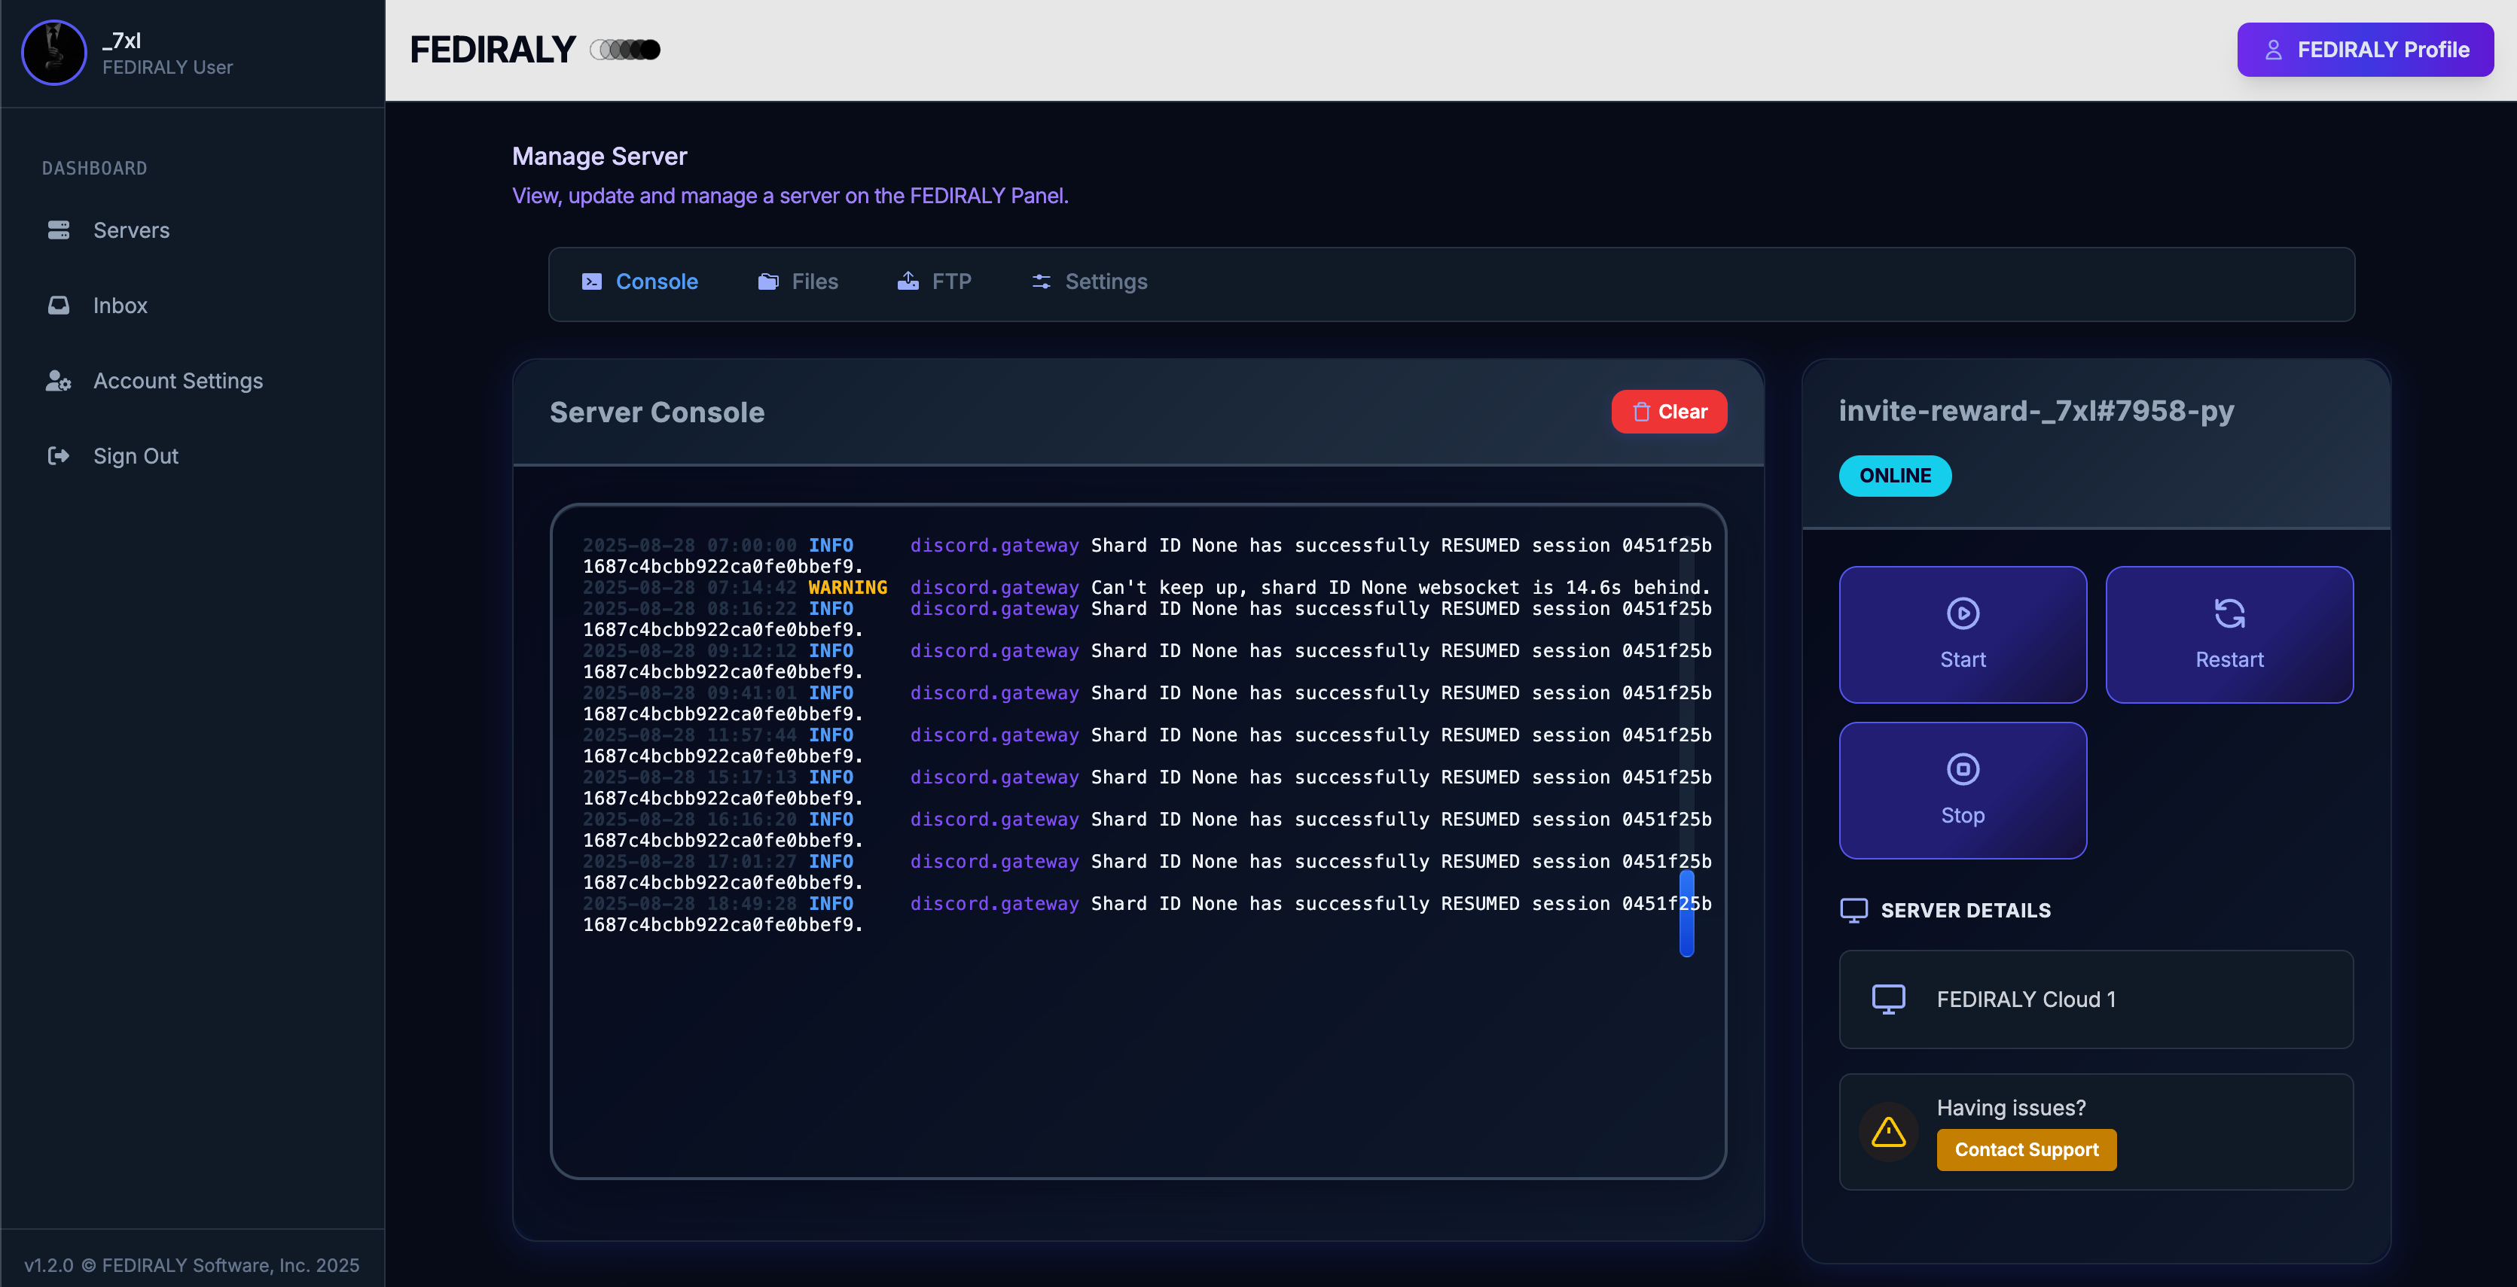Viewport: 2517px width, 1287px height.
Task: Click the server name invite-reward-_7xl#7958-py
Action: coord(2036,411)
